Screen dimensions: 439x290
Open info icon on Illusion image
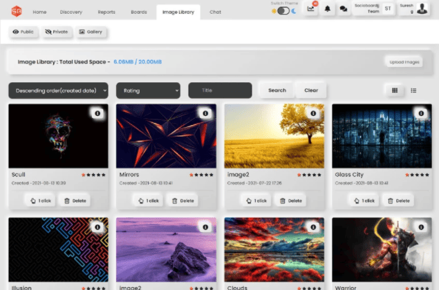(x=97, y=227)
